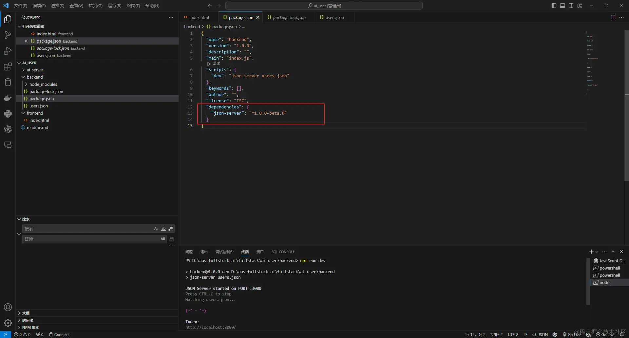Close the terminal panel
Screen dimensions: 629x338
coord(621,252)
